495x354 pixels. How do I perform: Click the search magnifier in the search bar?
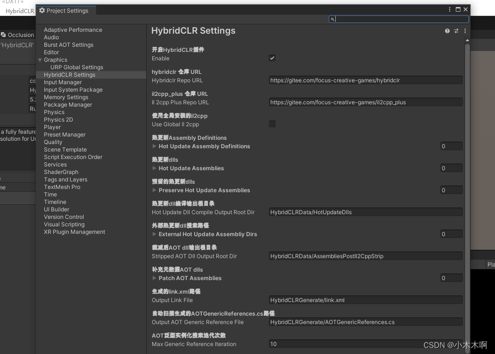coord(332,19)
